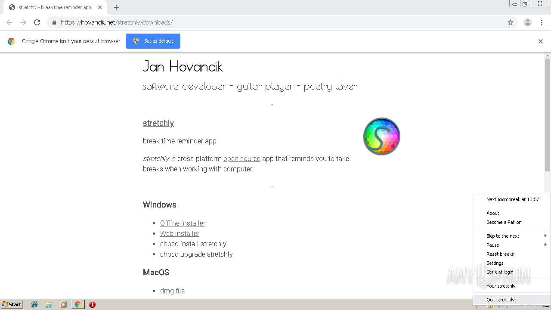Open the Windows Start button
551x310 pixels.
coord(12,304)
